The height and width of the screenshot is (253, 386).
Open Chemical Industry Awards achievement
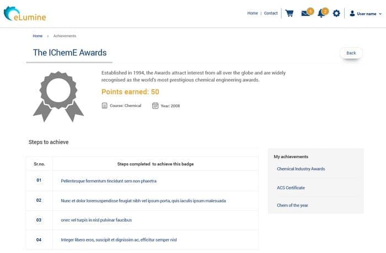tap(301, 169)
